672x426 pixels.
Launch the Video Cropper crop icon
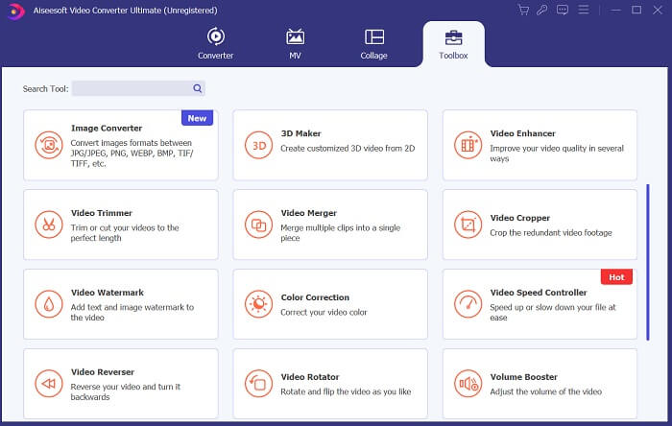(x=468, y=225)
